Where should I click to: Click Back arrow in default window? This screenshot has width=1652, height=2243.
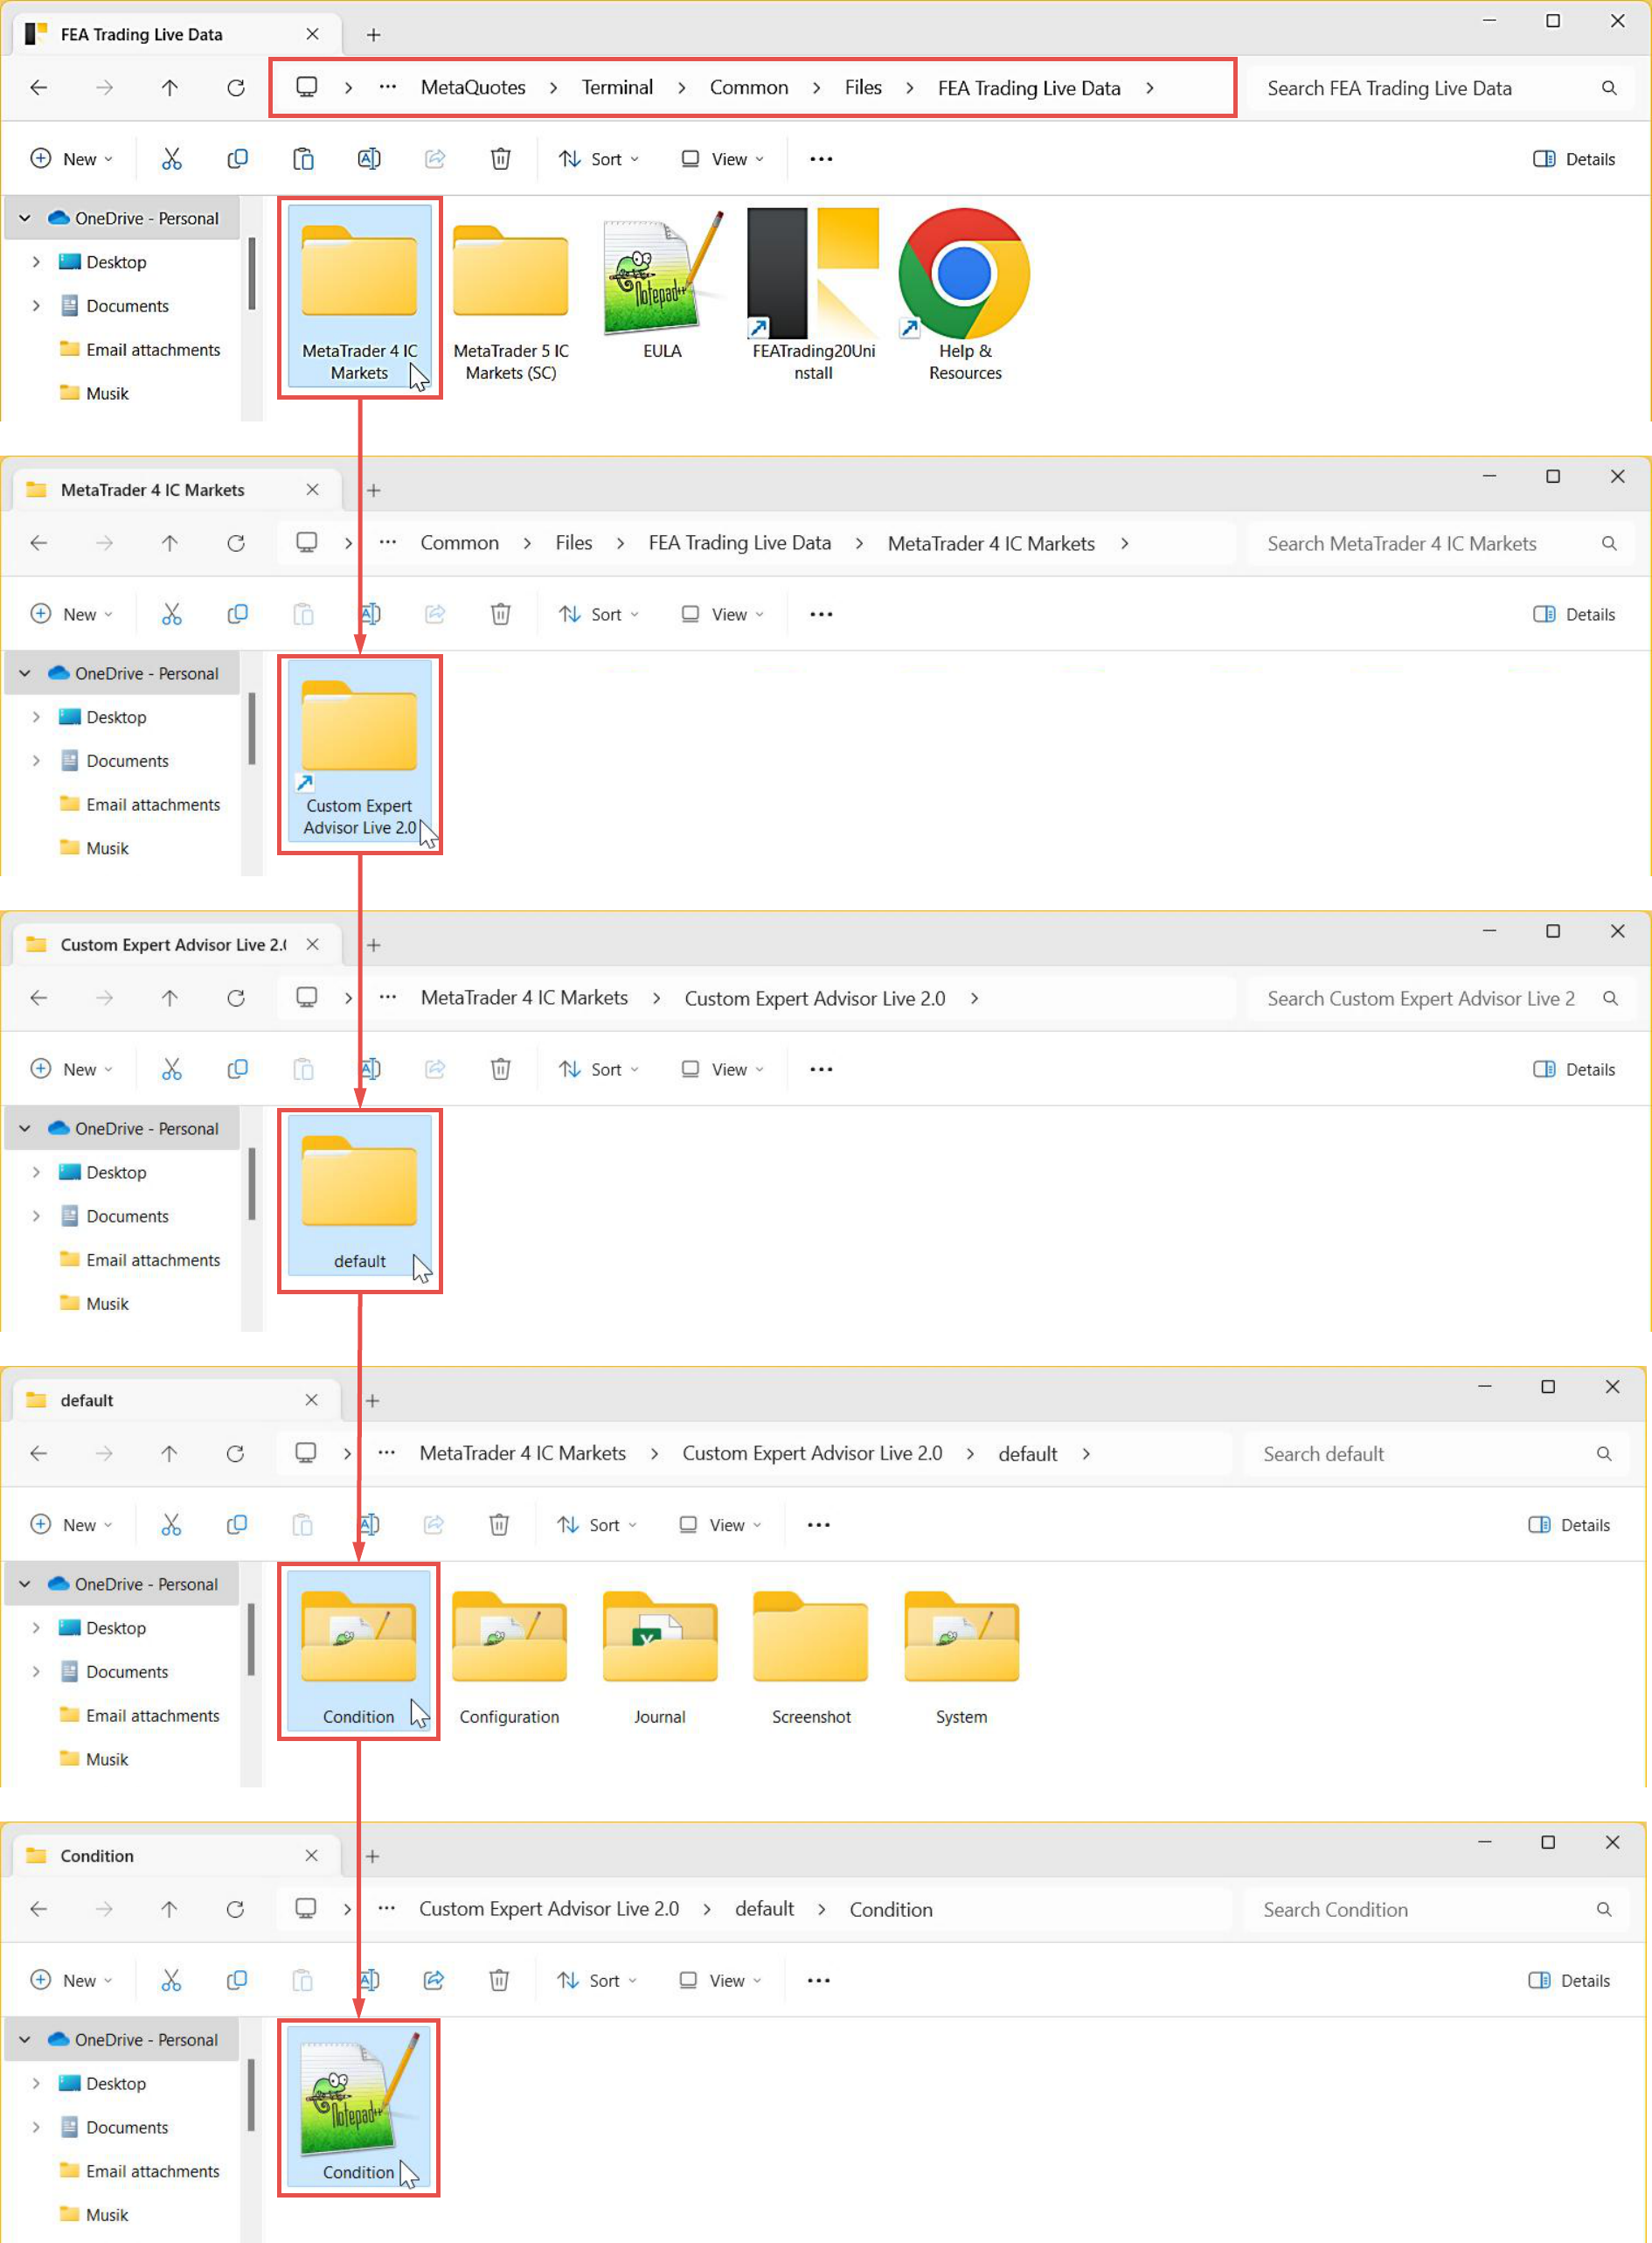pos(39,1453)
